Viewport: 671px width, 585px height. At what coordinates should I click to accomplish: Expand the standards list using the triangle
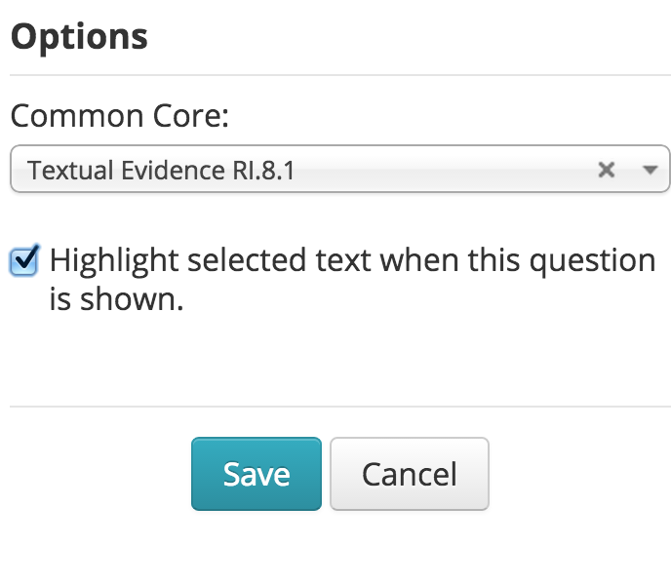(x=651, y=171)
